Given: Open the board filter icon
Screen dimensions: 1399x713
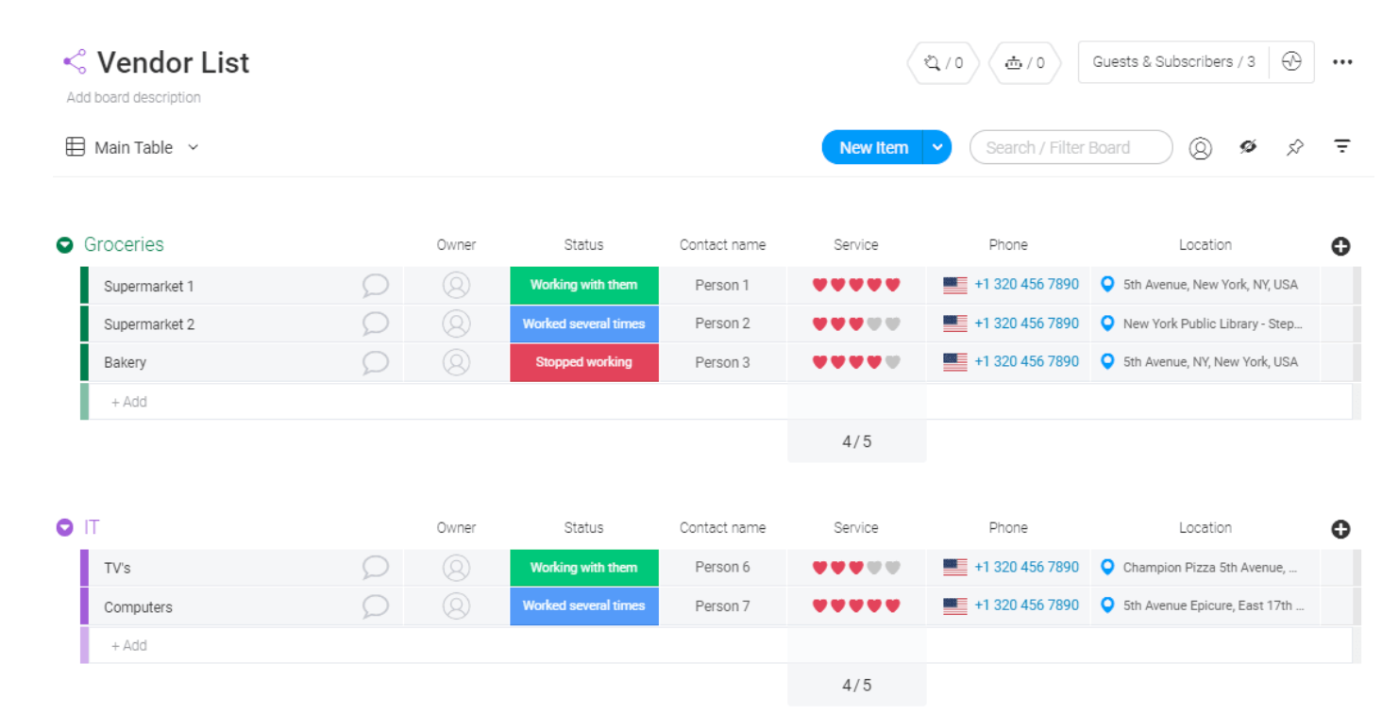Looking at the screenshot, I should click(x=1341, y=146).
